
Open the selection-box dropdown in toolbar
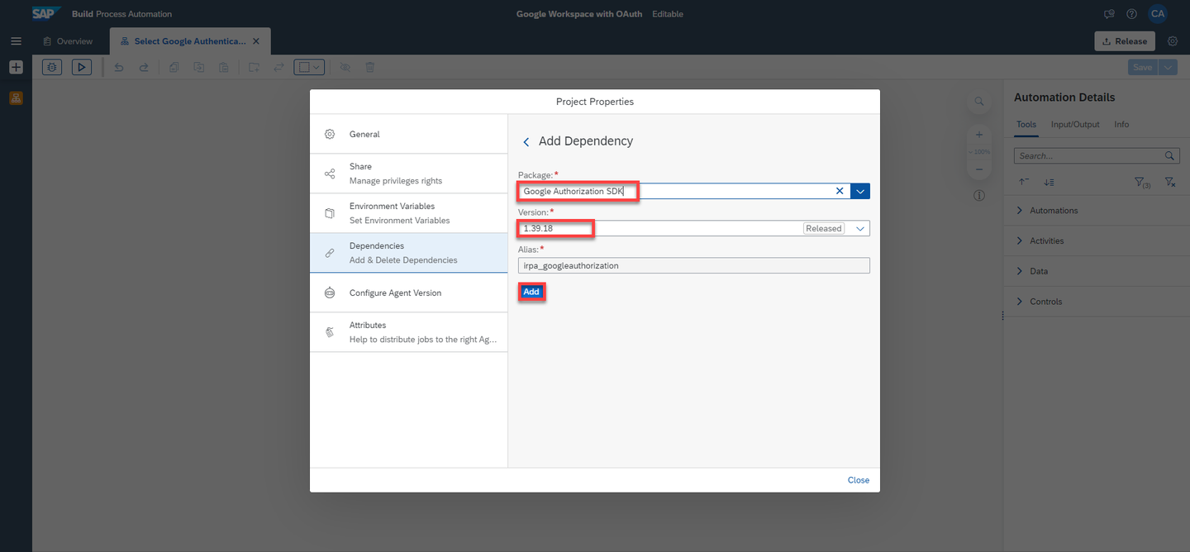pos(310,67)
